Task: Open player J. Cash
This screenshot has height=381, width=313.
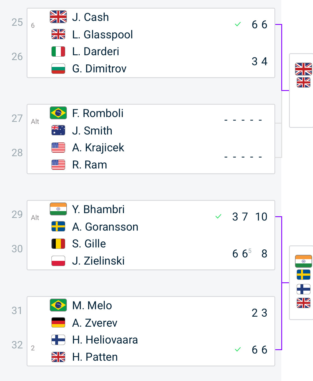Action: pyautogui.click(x=91, y=17)
